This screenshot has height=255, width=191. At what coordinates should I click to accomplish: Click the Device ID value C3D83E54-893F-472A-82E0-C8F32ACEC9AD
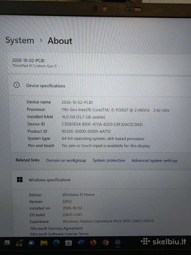tap(102, 124)
